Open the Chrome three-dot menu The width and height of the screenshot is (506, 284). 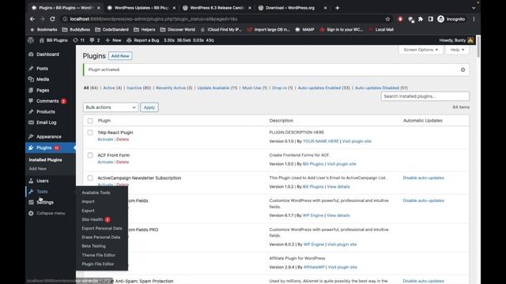[x=474, y=19]
